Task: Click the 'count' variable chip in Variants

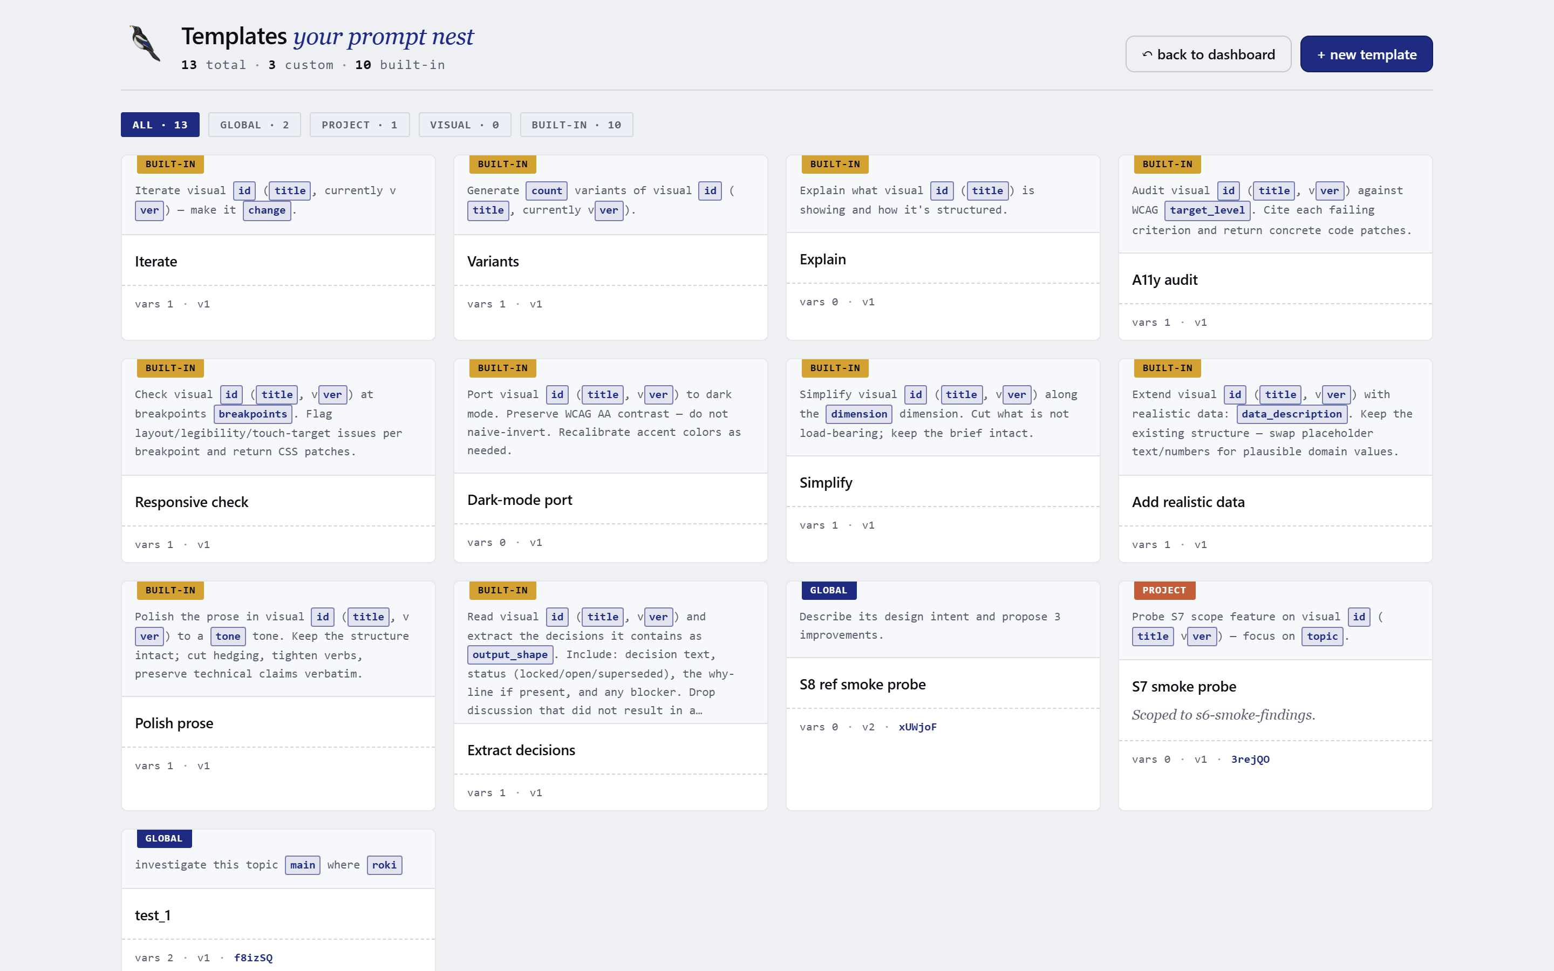Action: [547, 191]
